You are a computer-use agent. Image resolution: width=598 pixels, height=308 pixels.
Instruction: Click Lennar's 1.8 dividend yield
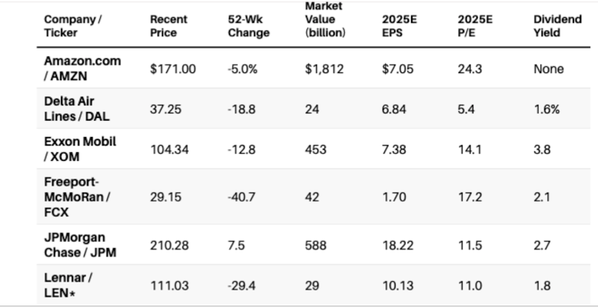tap(542, 285)
